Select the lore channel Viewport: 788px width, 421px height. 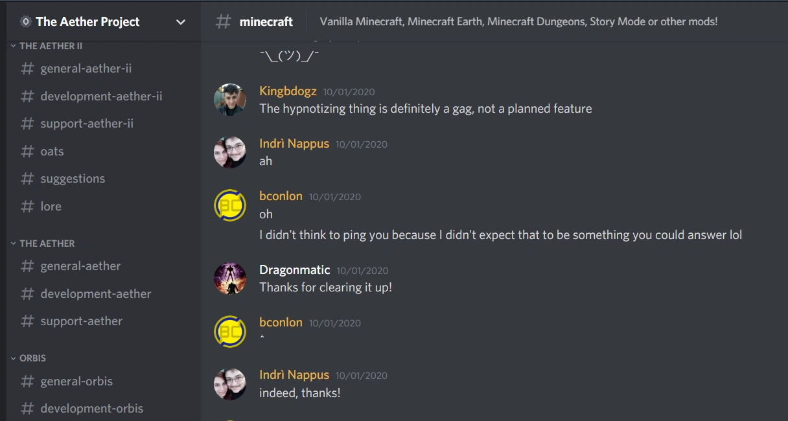pos(51,207)
